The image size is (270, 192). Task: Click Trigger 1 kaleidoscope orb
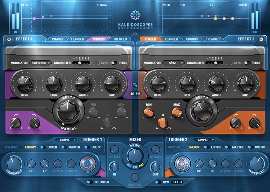tap(88, 164)
